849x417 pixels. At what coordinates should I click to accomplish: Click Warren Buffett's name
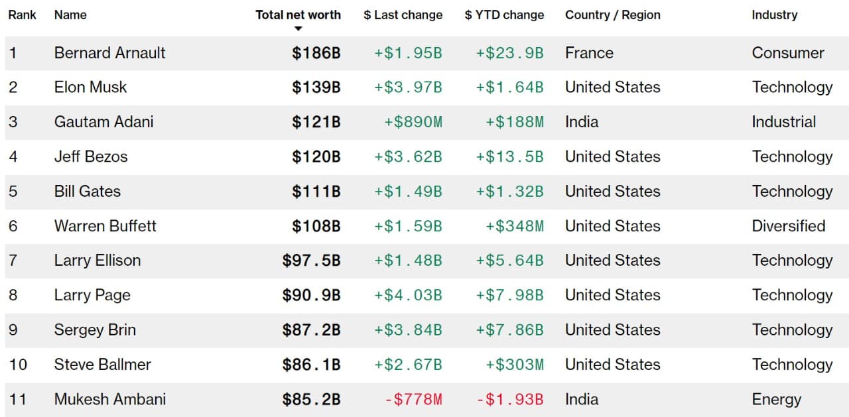pyautogui.click(x=105, y=226)
